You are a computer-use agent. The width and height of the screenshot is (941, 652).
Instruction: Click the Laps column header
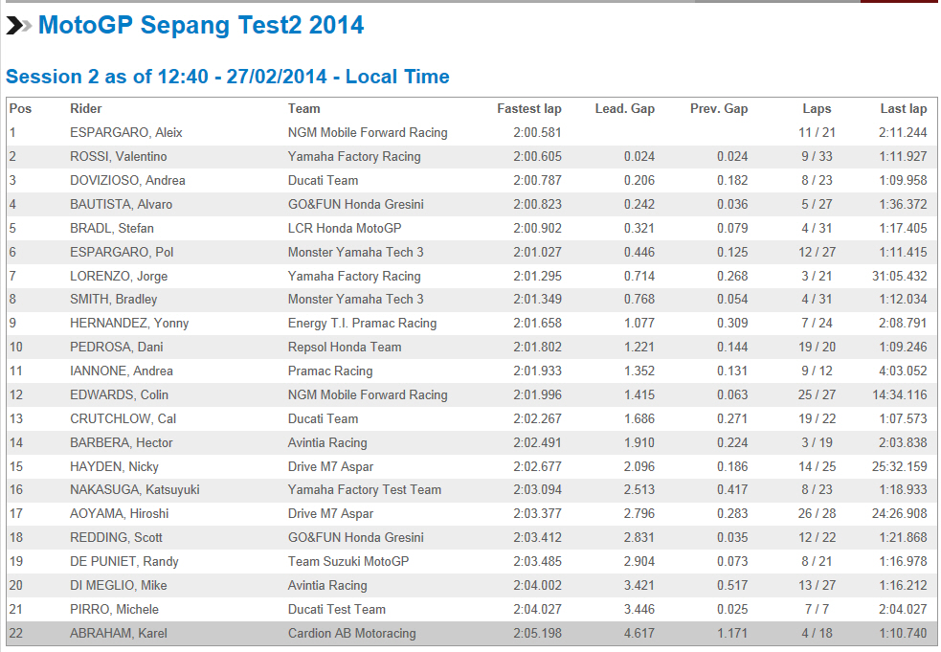817,109
